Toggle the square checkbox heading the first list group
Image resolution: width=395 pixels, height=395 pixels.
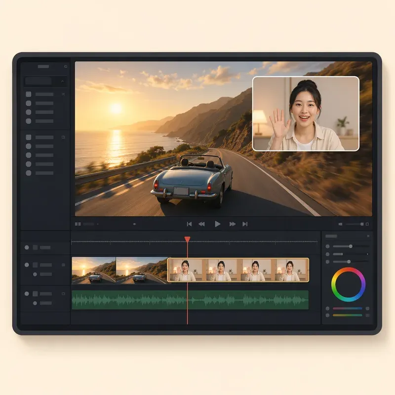click(x=29, y=94)
